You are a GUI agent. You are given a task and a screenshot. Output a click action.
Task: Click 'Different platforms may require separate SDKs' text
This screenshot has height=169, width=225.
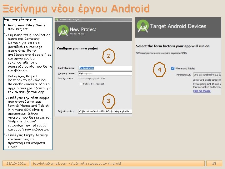161,53
